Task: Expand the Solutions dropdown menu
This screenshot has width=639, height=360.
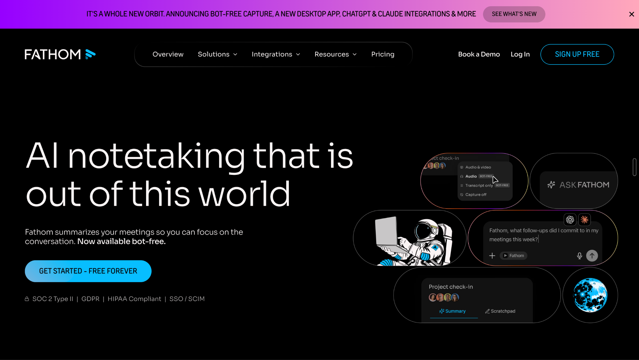Action: tap(217, 54)
